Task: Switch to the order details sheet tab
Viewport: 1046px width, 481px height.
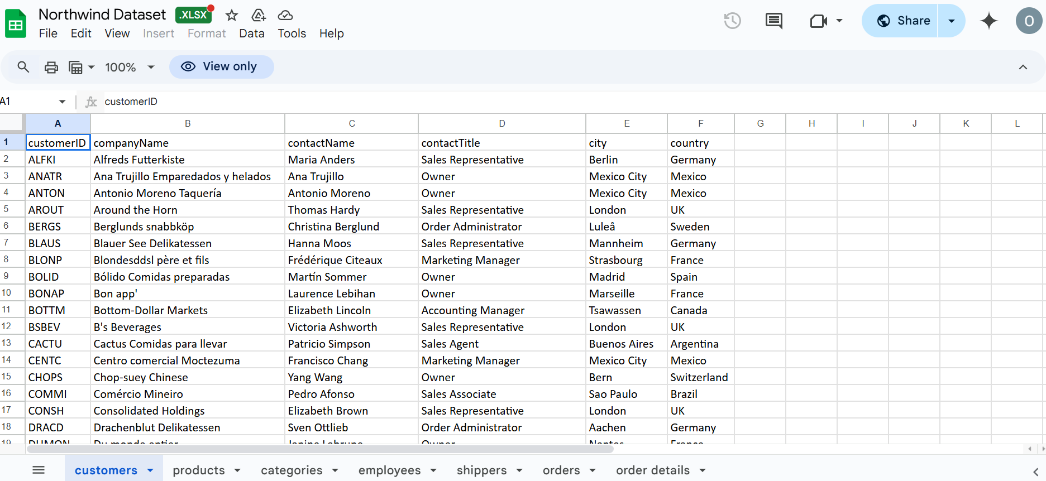Action: click(653, 470)
